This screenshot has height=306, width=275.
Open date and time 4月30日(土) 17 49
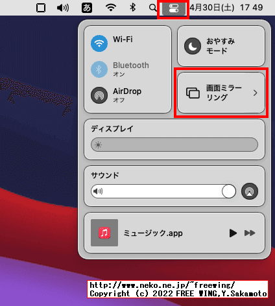[226, 8]
